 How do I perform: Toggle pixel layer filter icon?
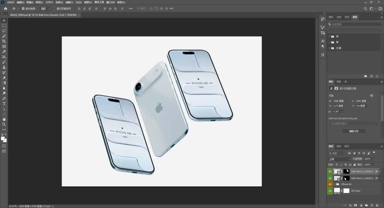349,153
